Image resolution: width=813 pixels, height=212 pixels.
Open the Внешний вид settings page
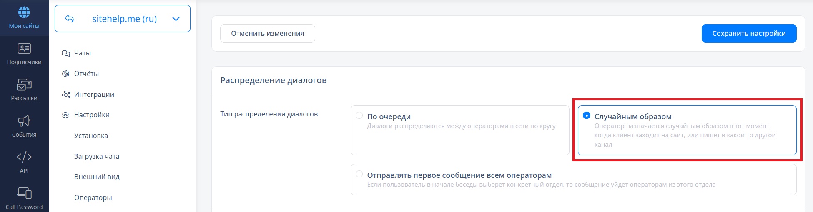pyautogui.click(x=97, y=177)
